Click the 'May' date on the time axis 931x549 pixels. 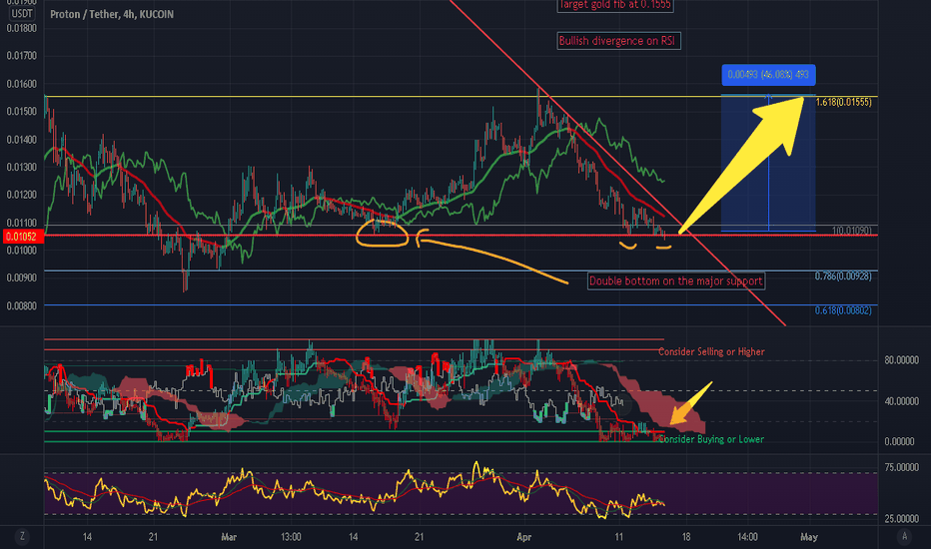(809, 537)
